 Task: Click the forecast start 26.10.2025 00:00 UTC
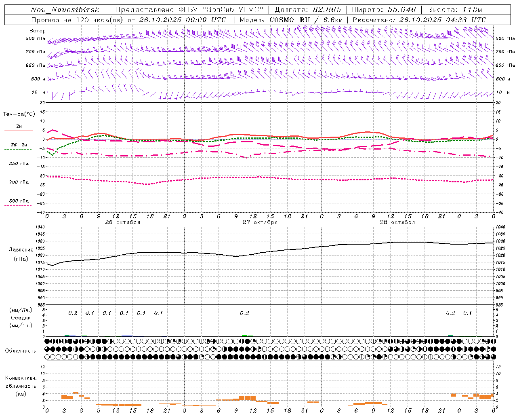click(183, 20)
